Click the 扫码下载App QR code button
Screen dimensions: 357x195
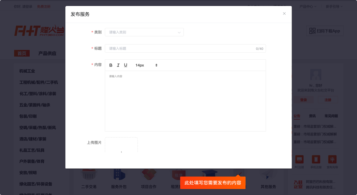coord(324,31)
